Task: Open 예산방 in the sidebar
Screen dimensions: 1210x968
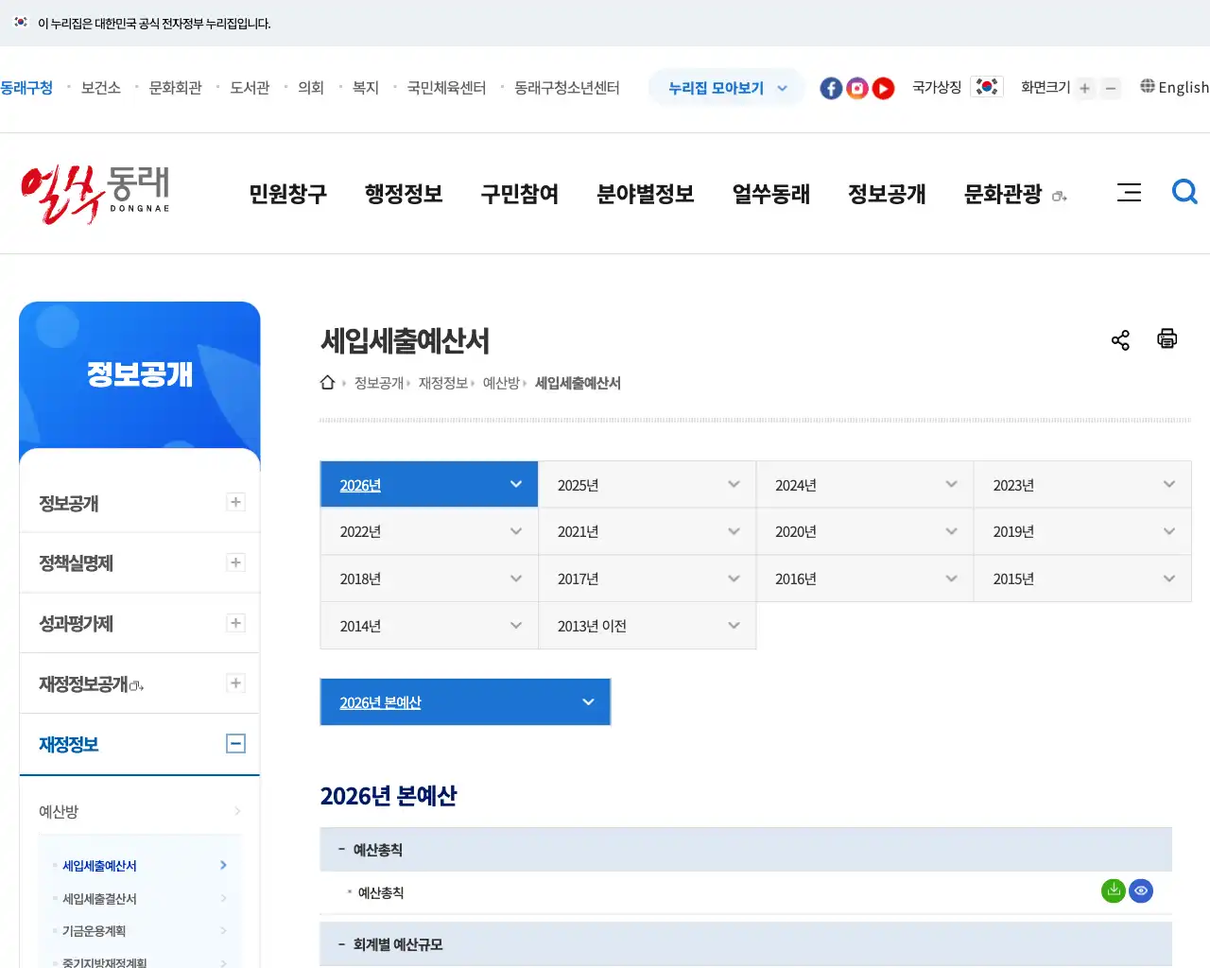Action: tap(140, 811)
